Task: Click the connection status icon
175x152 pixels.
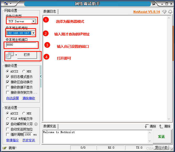Action: pos(10,55)
